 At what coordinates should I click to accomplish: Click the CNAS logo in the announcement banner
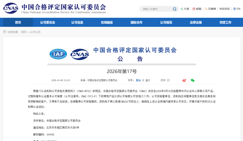click(80, 54)
